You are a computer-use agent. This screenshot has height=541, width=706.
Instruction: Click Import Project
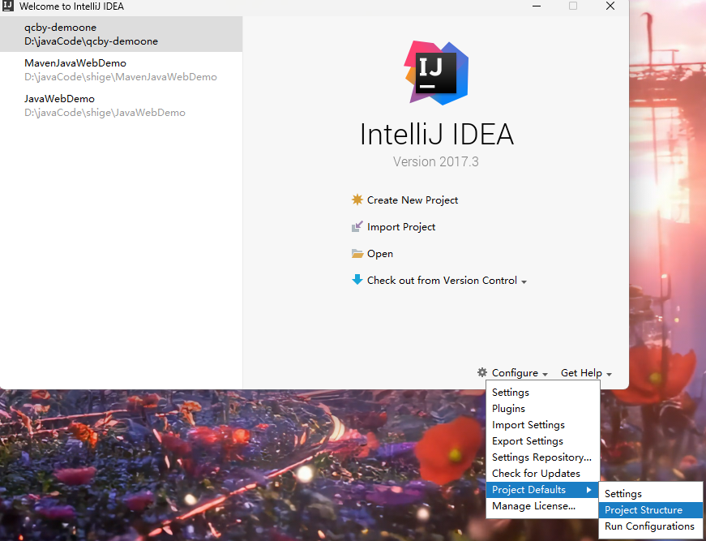coord(401,227)
